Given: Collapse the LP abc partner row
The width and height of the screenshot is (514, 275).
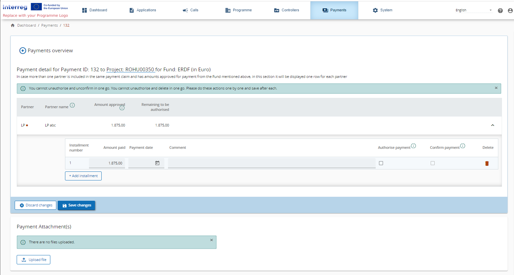Looking at the screenshot, I should pos(492,125).
